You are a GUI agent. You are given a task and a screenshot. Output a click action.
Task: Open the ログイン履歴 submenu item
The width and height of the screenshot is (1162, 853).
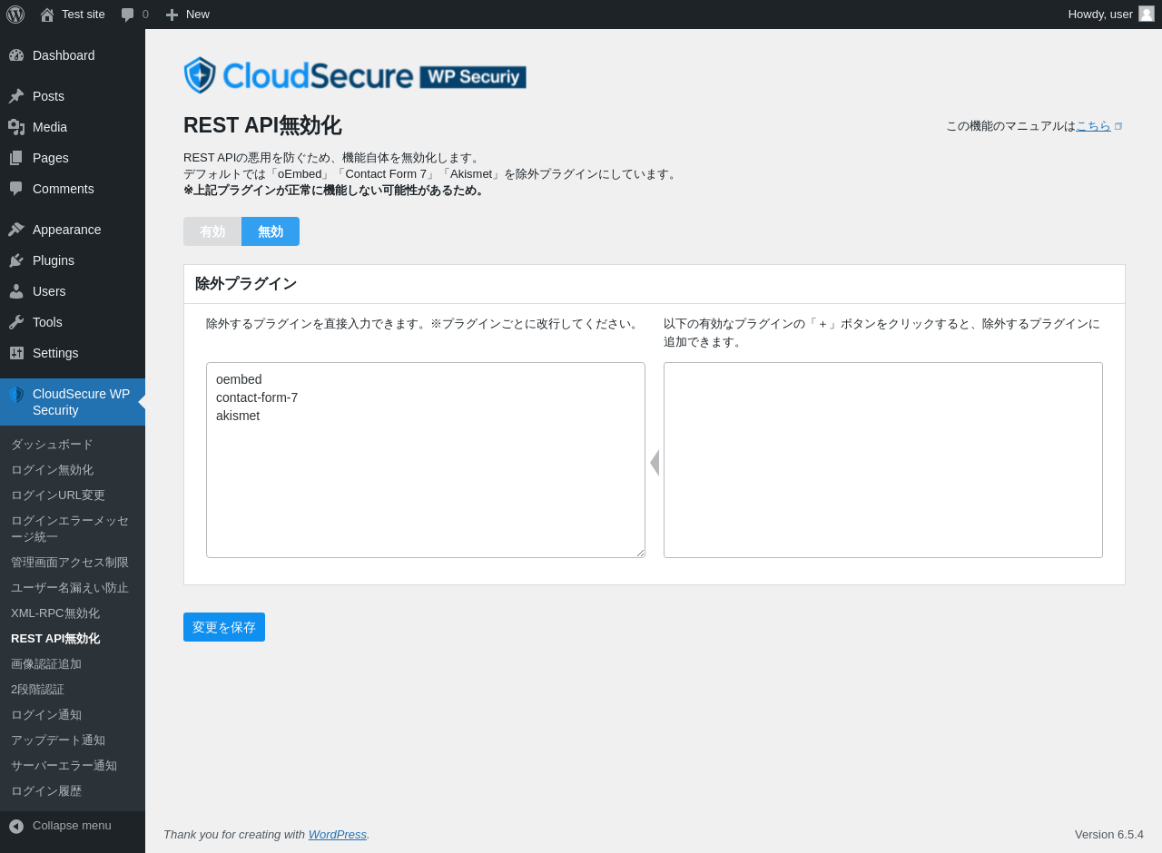click(73, 791)
